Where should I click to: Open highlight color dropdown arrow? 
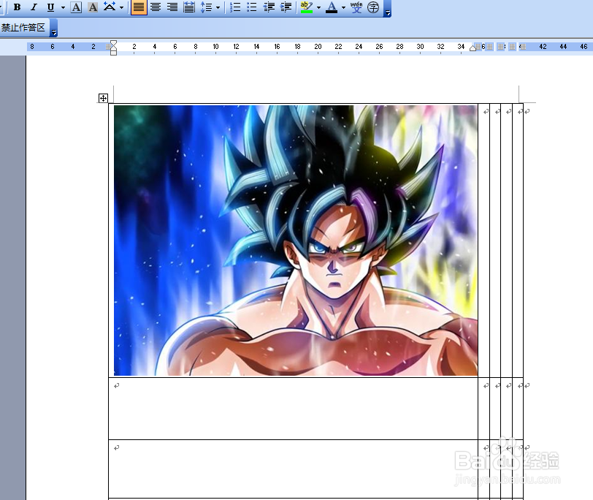point(318,7)
